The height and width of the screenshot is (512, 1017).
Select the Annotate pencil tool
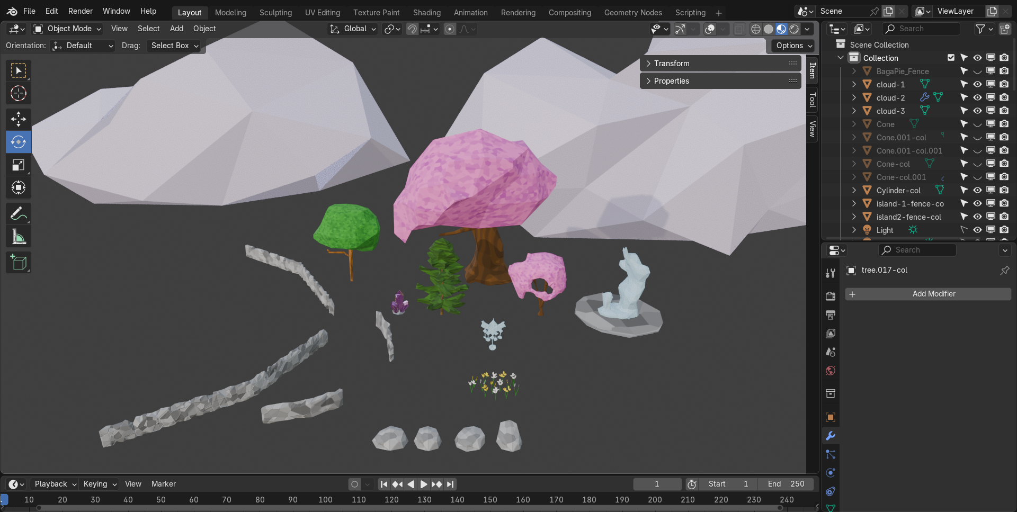pos(19,214)
